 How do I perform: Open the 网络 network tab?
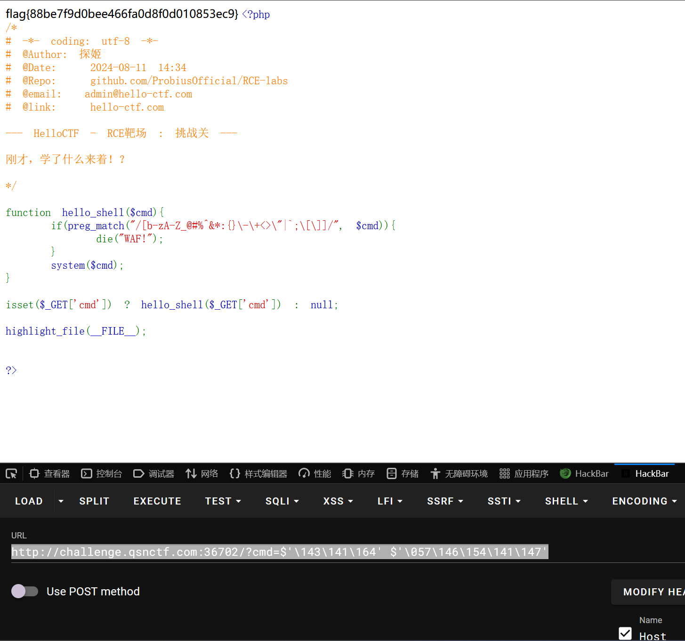click(x=202, y=473)
